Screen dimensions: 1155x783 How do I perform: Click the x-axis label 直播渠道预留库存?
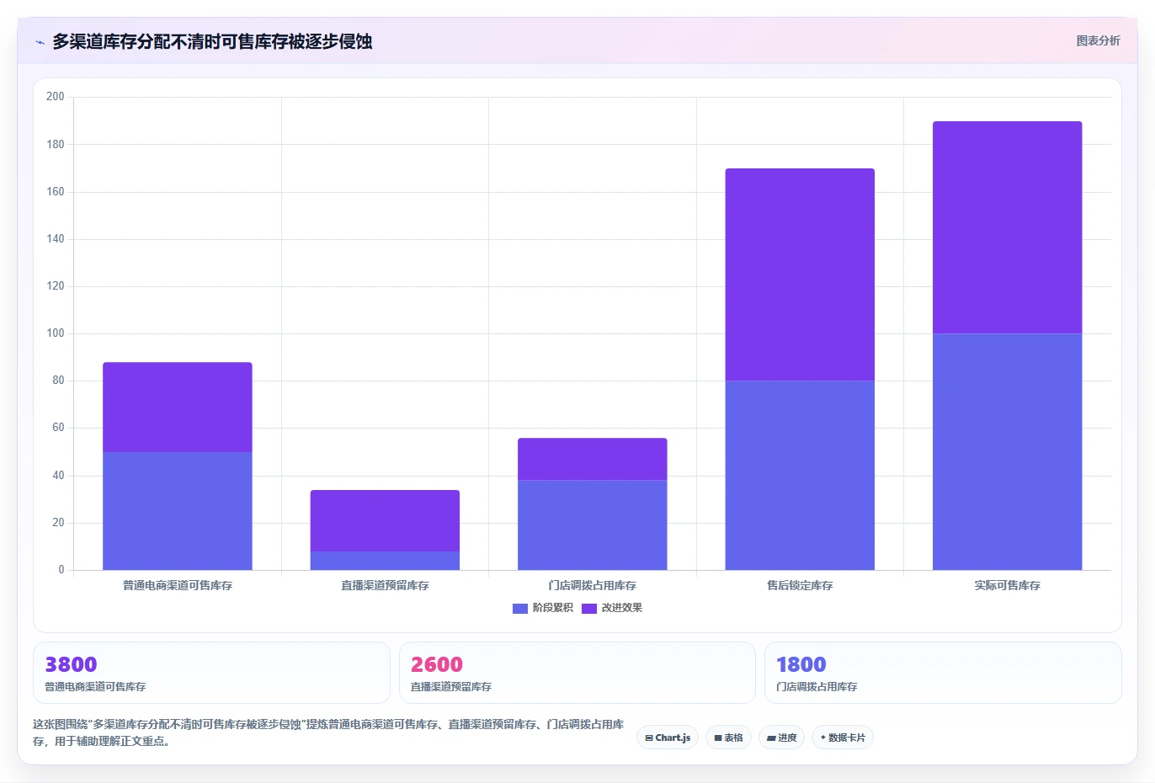(385, 585)
